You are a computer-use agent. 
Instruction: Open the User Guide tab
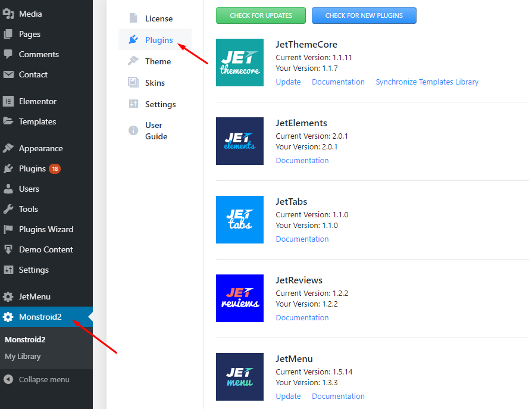coord(156,130)
